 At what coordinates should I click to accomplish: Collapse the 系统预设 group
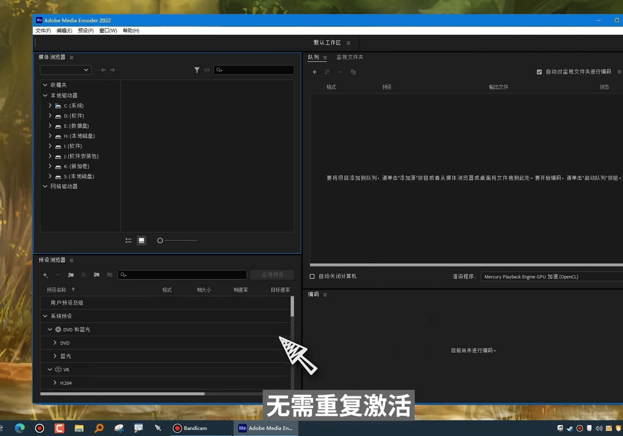tap(45, 316)
